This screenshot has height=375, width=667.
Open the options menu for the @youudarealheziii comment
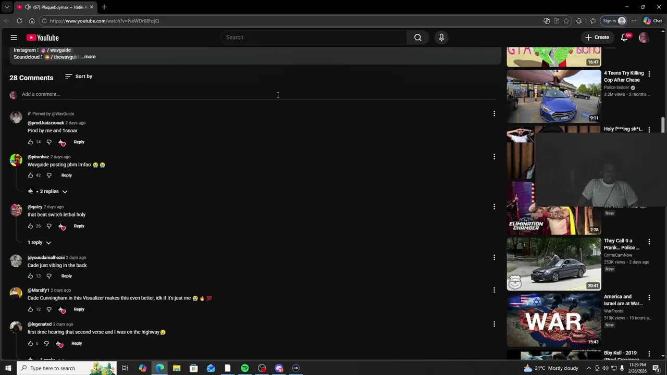pos(494,257)
